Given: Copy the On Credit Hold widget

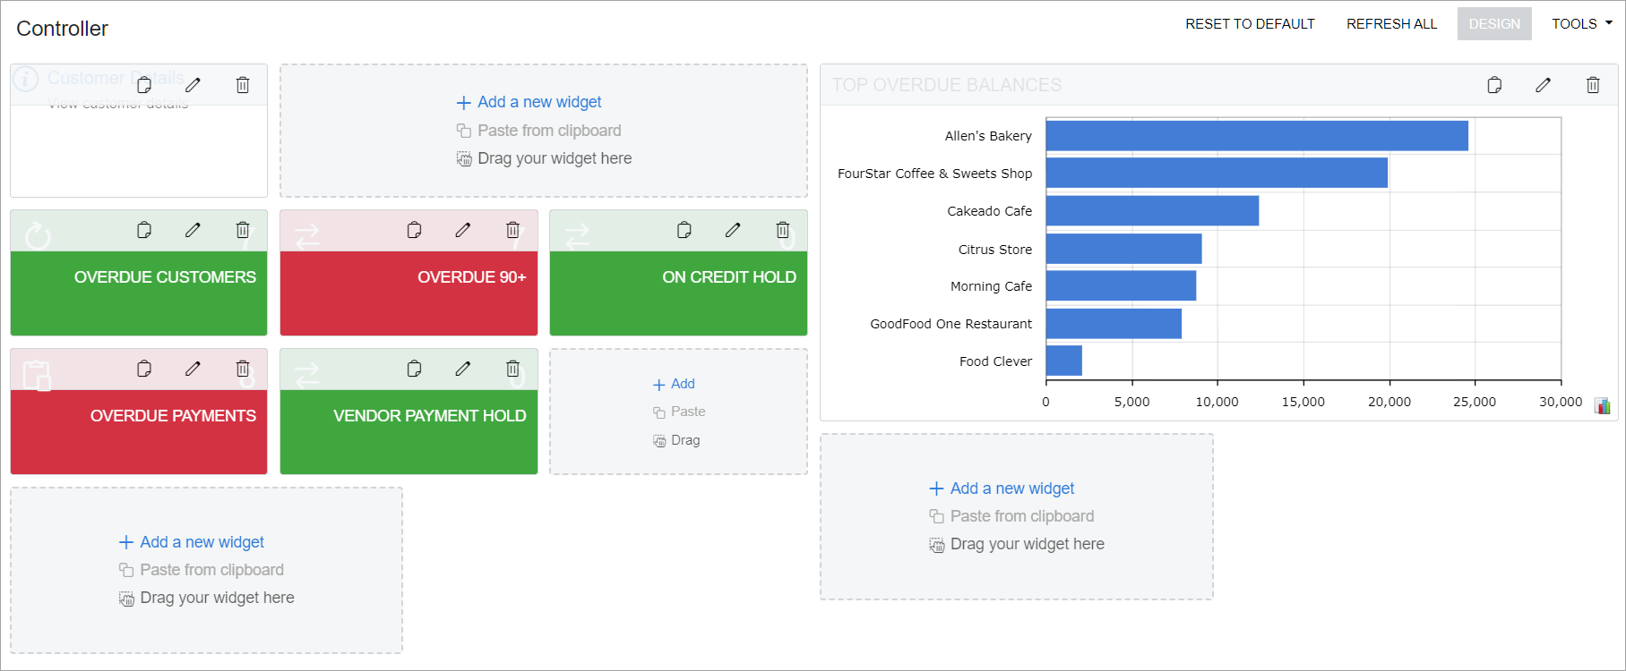Looking at the screenshot, I should pos(684,230).
